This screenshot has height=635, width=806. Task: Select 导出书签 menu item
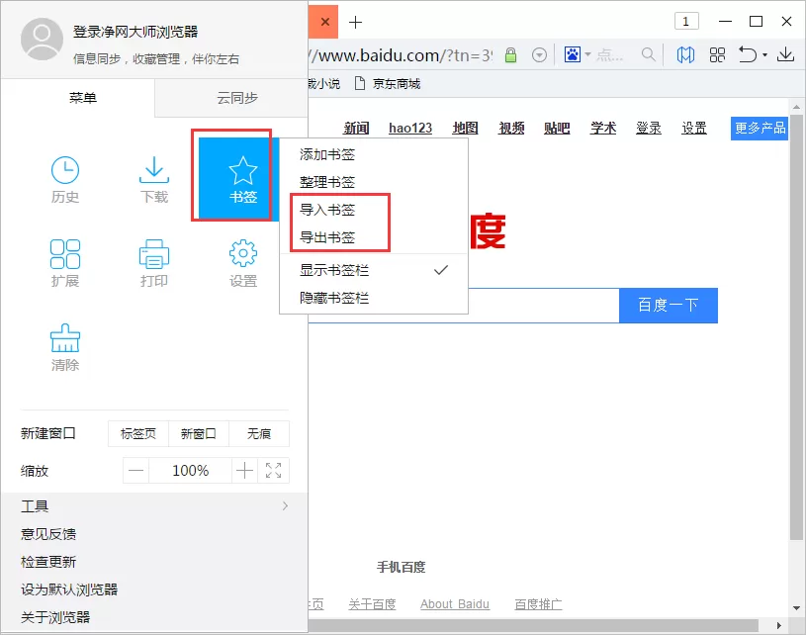pos(374,237)
